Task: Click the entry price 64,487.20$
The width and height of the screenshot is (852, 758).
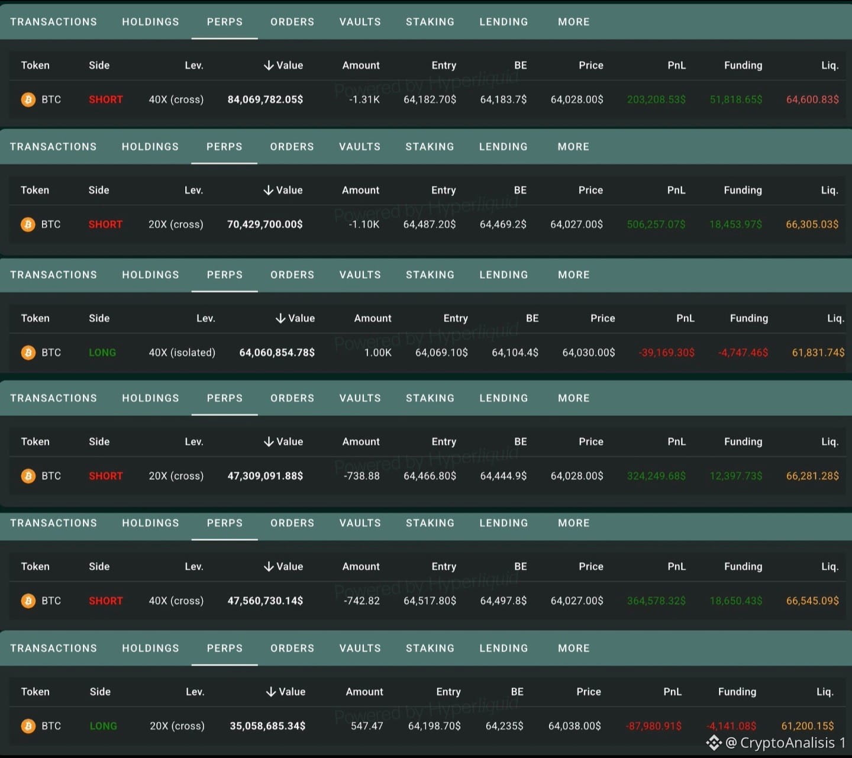Action: tap(430, 224)
